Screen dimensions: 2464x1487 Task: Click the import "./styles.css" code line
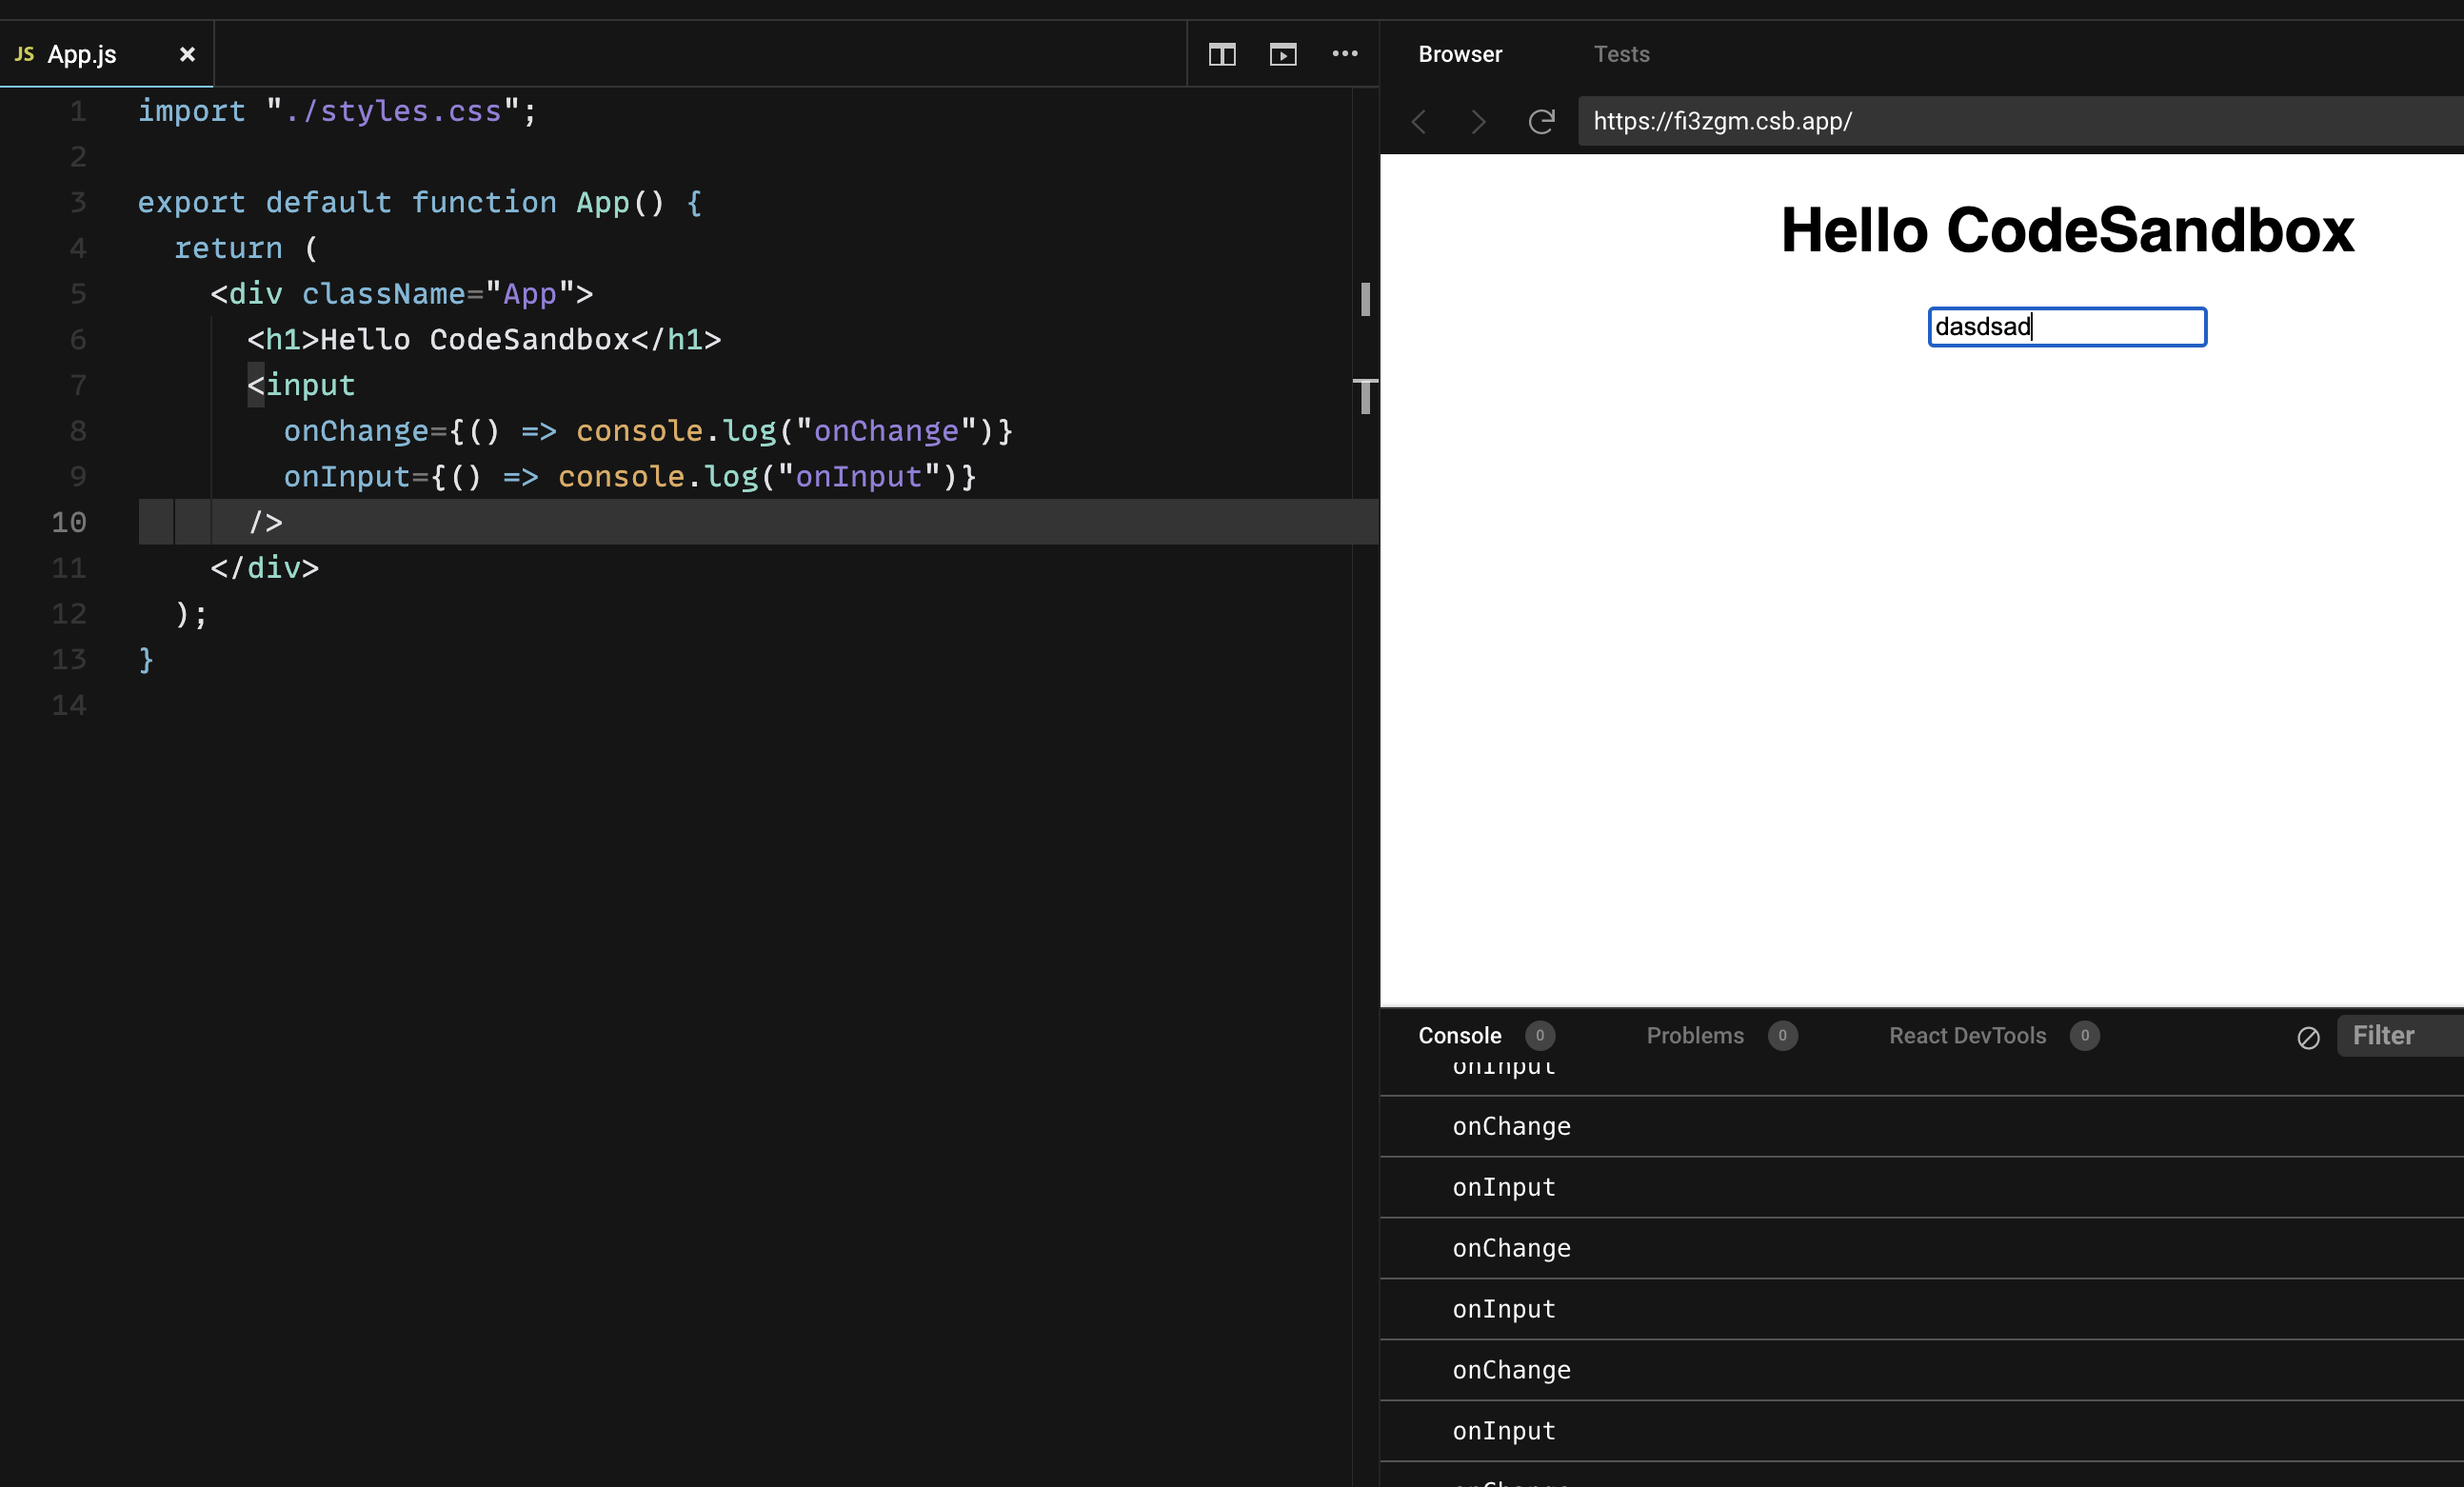(337, 111)
